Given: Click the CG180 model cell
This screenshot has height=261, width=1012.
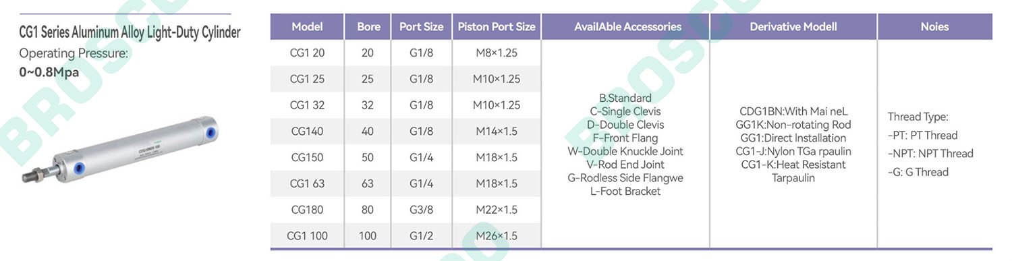Looking at the screenshot, I should click(x=307, y=210).
